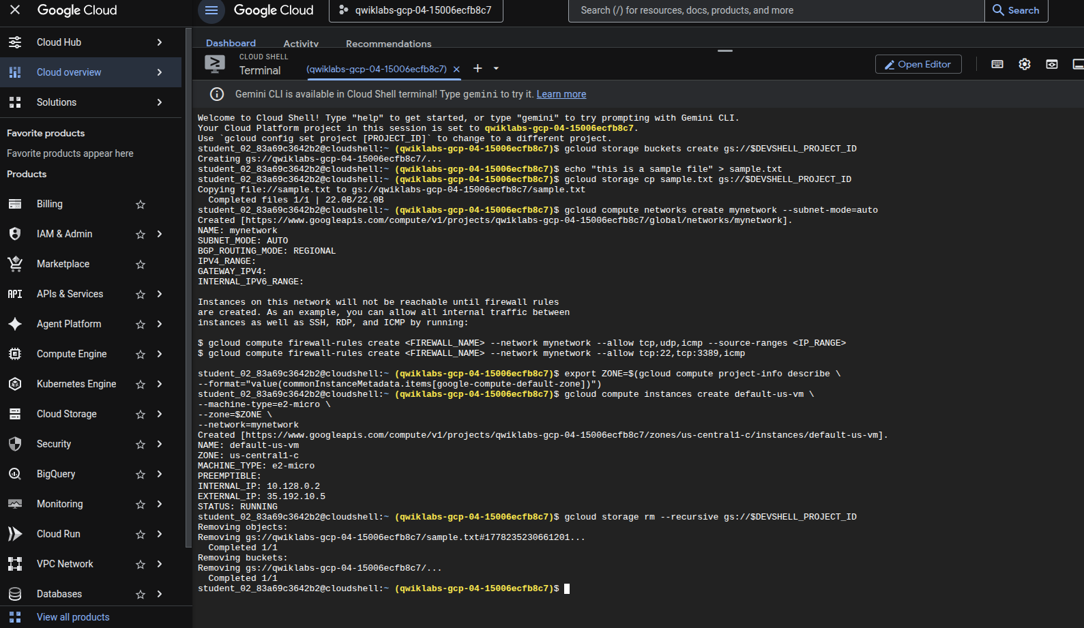Expand the Databases submenu chevron

(x=160, y=594)
